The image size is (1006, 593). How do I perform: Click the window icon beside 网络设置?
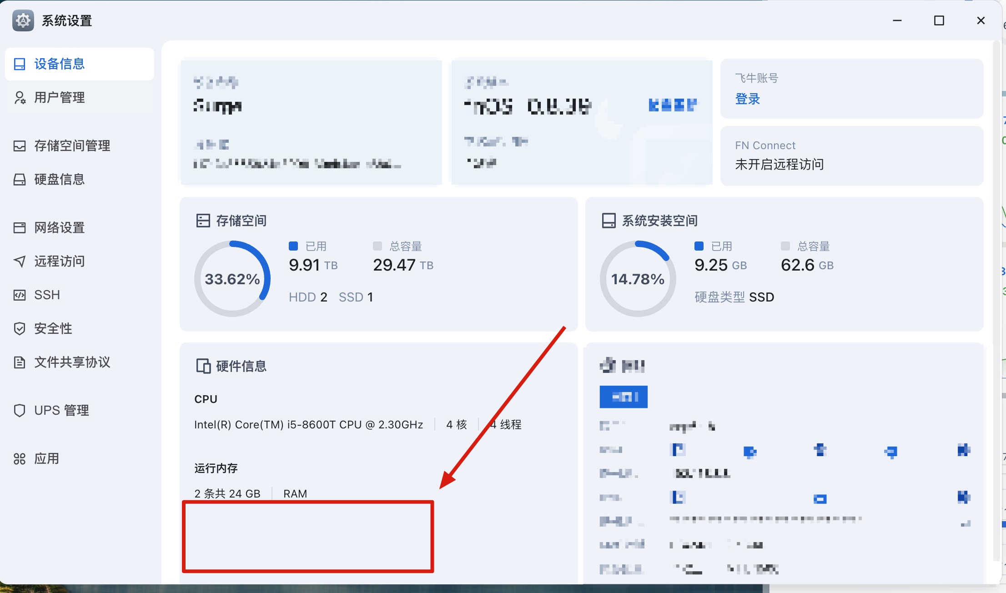point(20,228)
